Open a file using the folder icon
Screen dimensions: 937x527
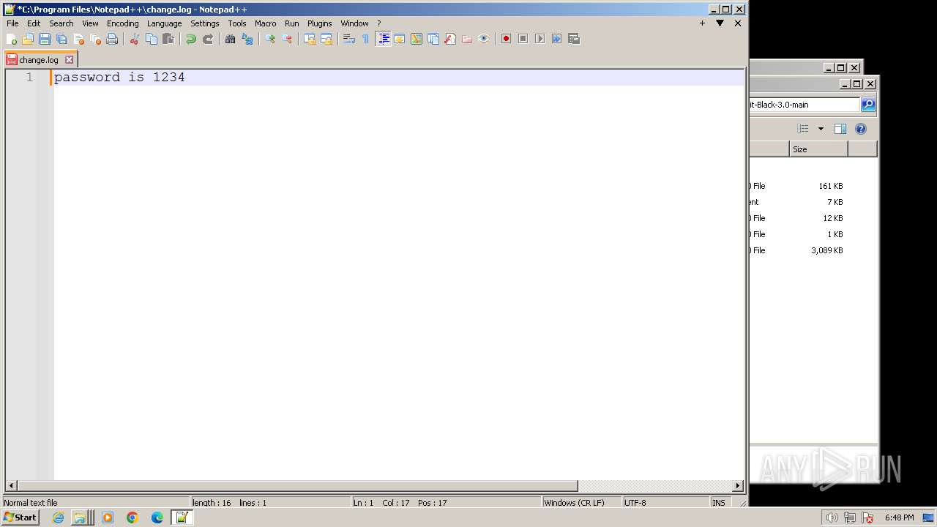(x=28, y=39)
